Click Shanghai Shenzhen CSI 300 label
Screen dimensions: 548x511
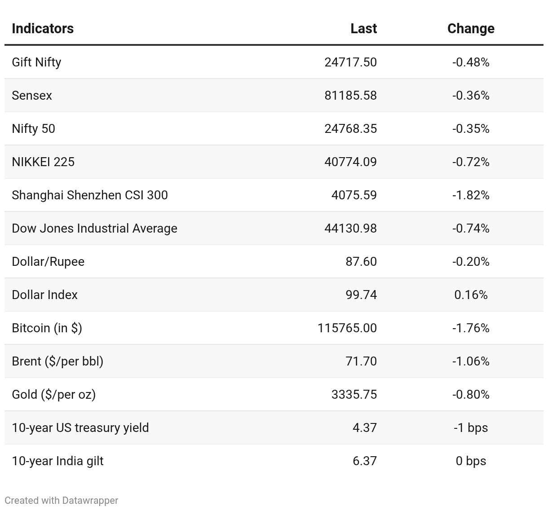(90, 195)
